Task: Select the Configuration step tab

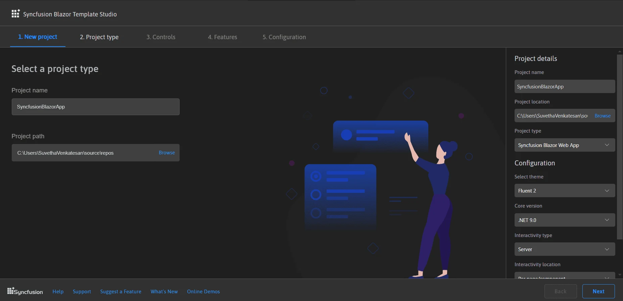Action: tap(284, 37)
